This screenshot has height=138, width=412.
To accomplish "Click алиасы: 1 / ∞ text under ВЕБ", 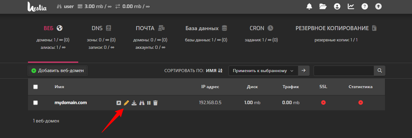I will 53,48.
